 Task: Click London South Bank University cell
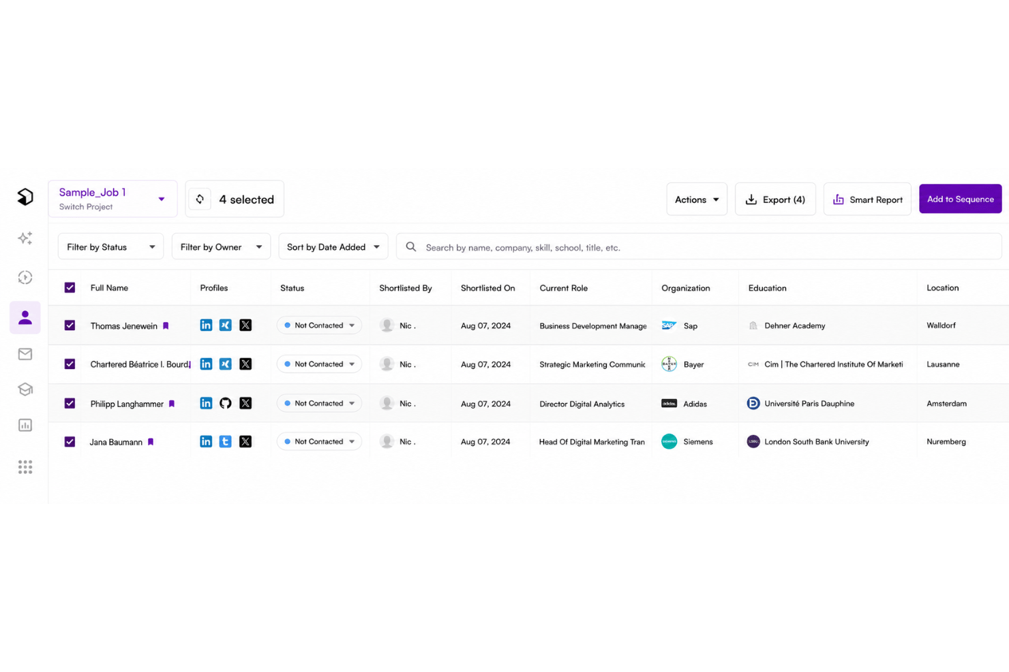(809, 441)
